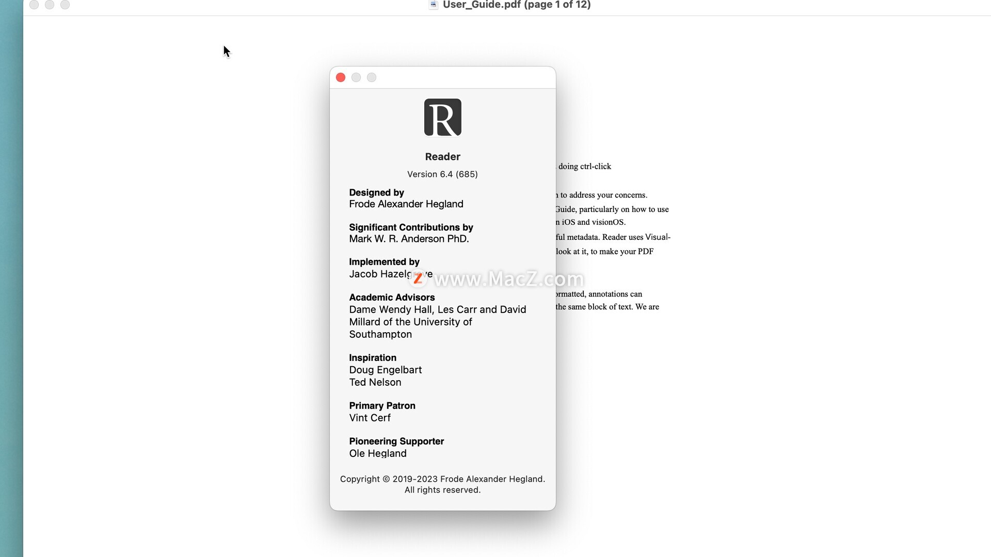This screenshot has width=991, height=557.
Task: Click 'iOS and visionOS.' line in the PDF
Action: (x=594, y=222)
